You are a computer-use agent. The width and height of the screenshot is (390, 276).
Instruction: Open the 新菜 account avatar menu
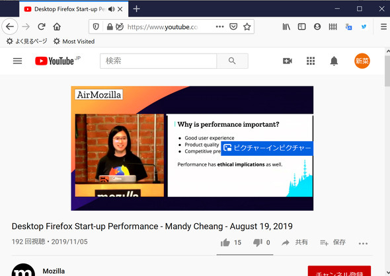click(362, 61)
